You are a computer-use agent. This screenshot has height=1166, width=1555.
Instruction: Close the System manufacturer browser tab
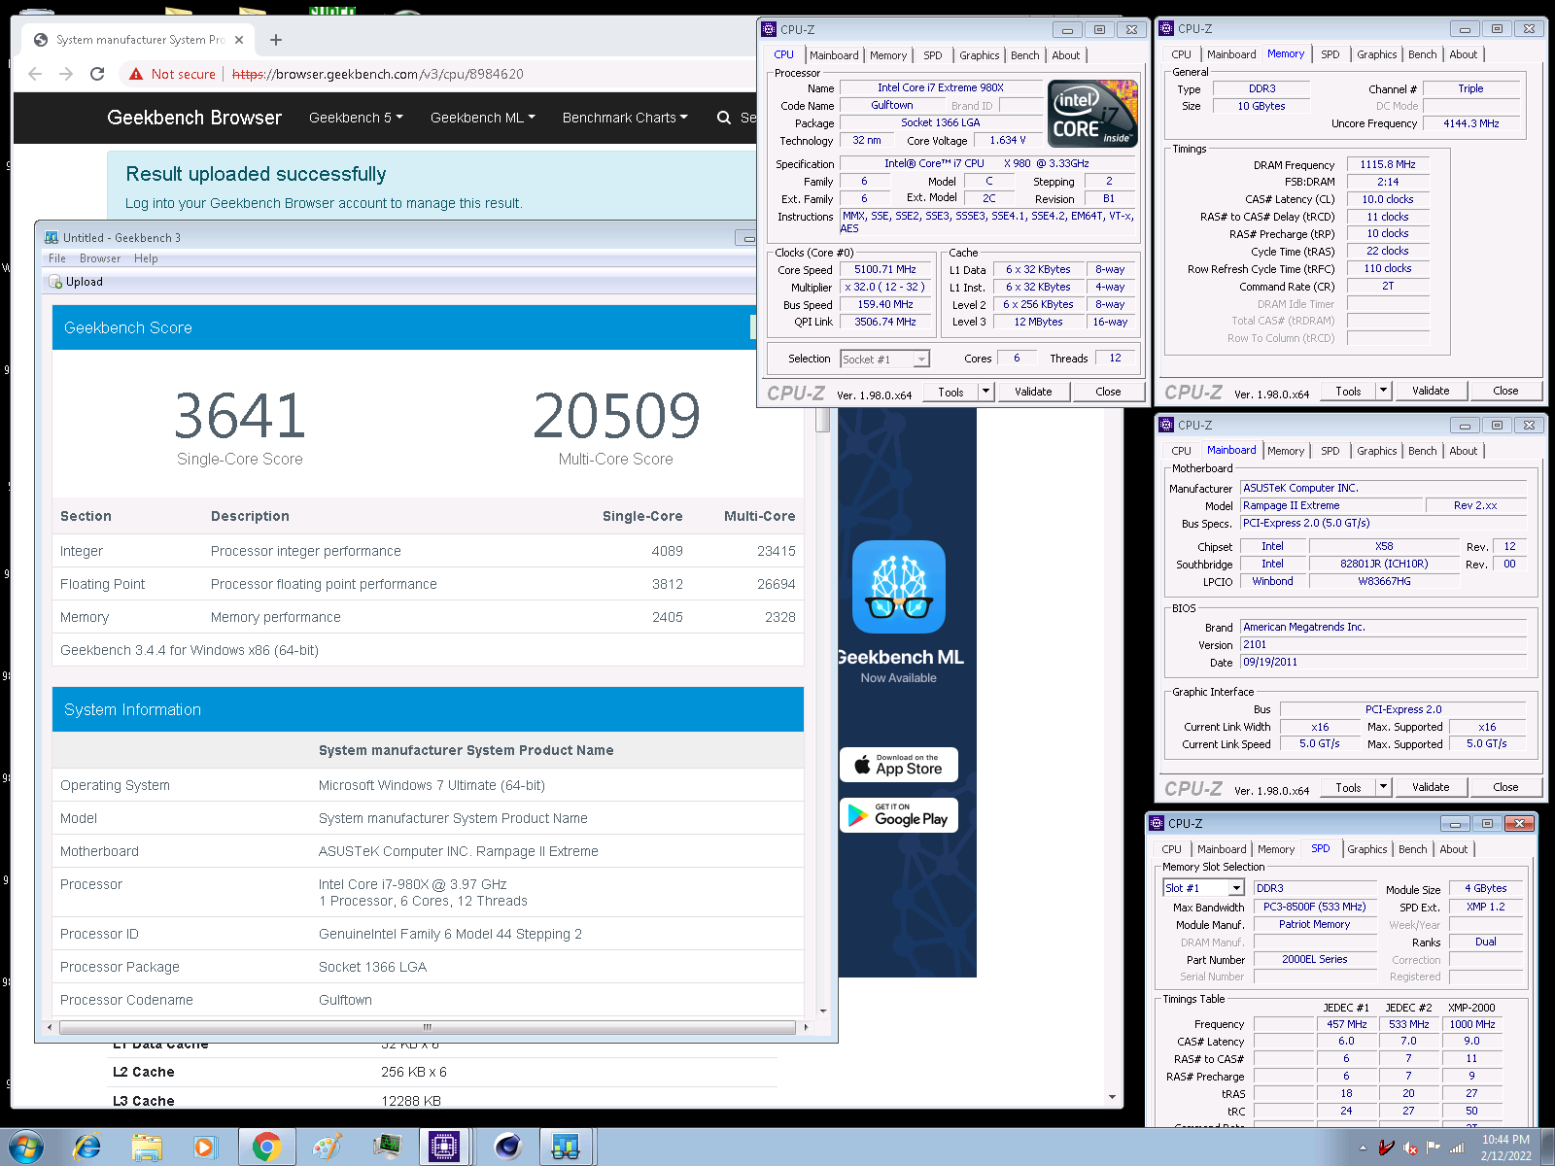coord(239,40)
